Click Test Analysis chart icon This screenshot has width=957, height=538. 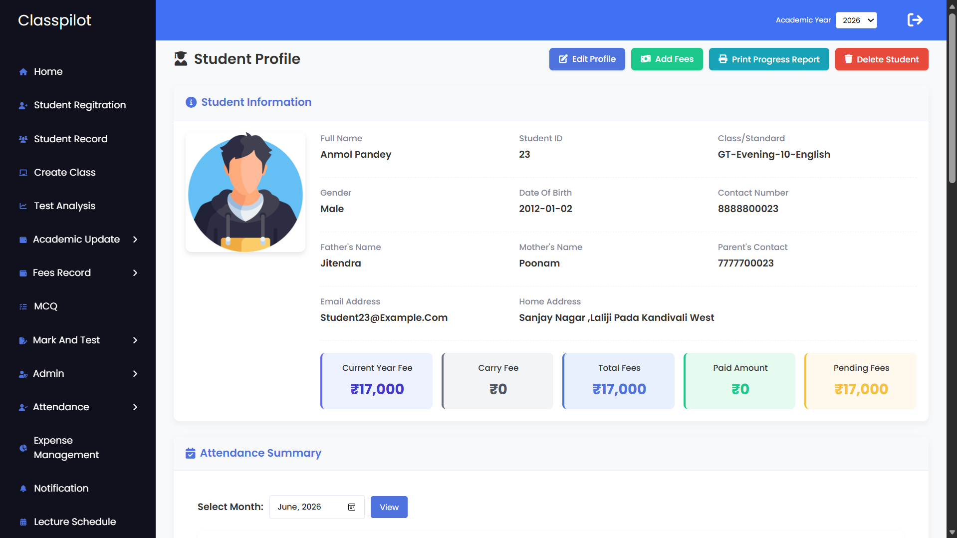[23, 206]
